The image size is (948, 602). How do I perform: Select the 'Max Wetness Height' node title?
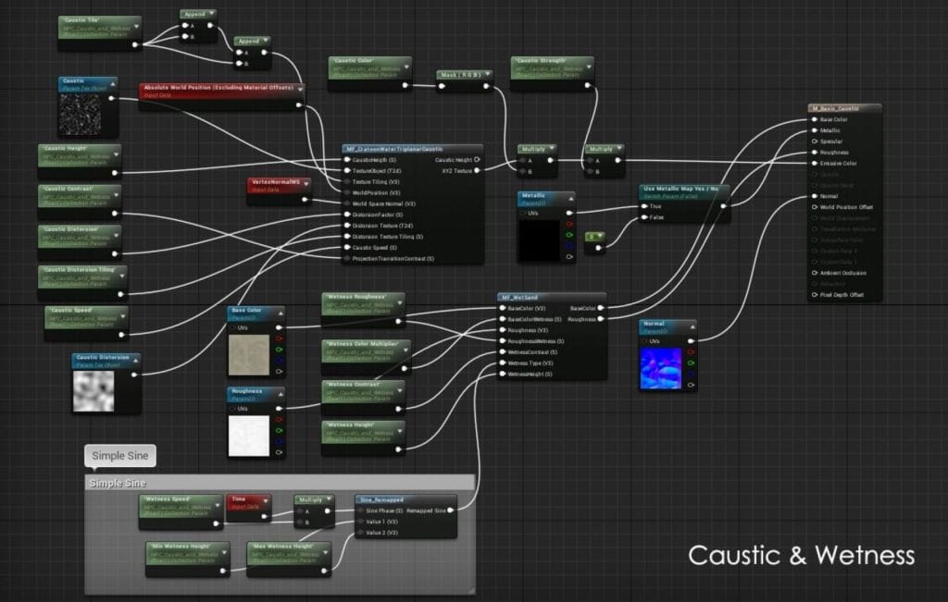pyautogui.click(x=281, y=546)
